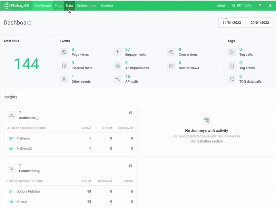The height and width of the screenshot is (208, 276).
Task: Open the Data menu
Action: (69, 6)
